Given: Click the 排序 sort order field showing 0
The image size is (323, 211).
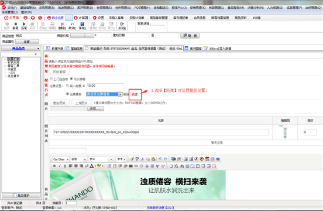Looking at the screenshot, I should point(310,132).
